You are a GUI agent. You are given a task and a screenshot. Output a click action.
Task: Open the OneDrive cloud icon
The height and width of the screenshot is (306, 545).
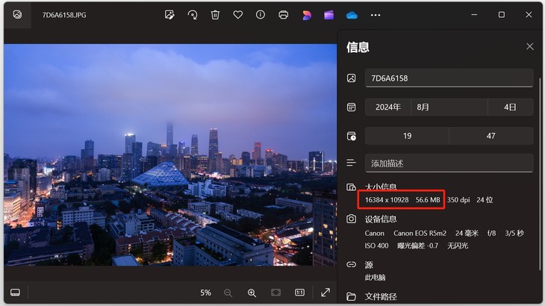(352, 15)
